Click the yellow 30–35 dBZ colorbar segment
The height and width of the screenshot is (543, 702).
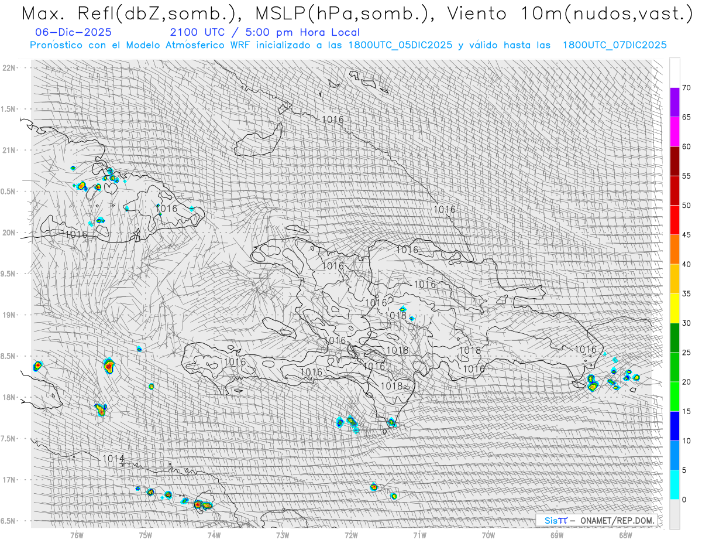point(675,308)
